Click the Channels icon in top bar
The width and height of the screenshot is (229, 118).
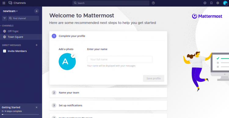tap(10, 3)
